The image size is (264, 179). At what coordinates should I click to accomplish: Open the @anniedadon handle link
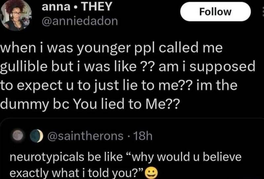(x=80, y=21)
